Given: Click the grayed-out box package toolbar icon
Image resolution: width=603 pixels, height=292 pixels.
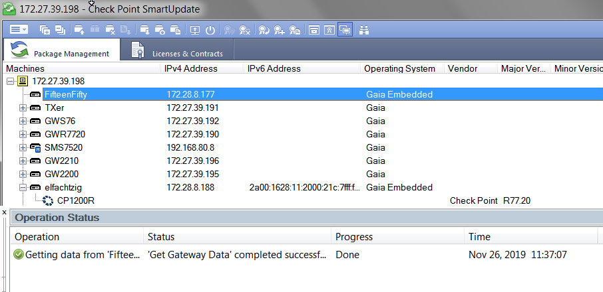Looking at the screenshot, I should (x=95, y=30).
